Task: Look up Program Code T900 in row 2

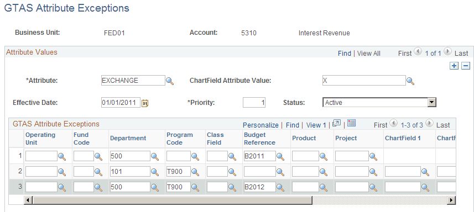Action: click(195, 172)
